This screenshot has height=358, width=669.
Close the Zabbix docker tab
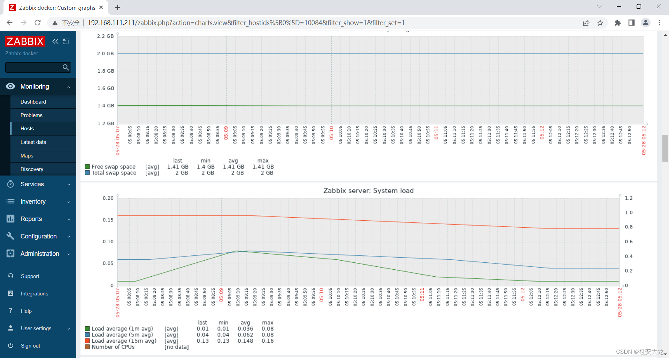(101, 7)
